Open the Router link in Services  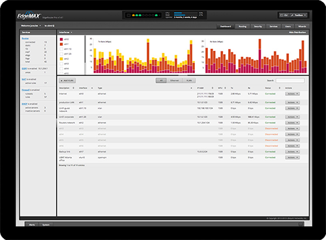[x=25, y=38]
